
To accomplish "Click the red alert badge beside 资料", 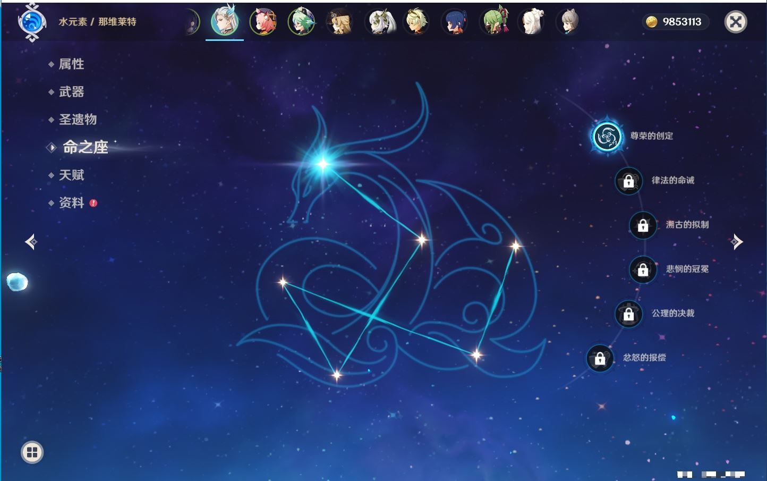I will 93,203.
